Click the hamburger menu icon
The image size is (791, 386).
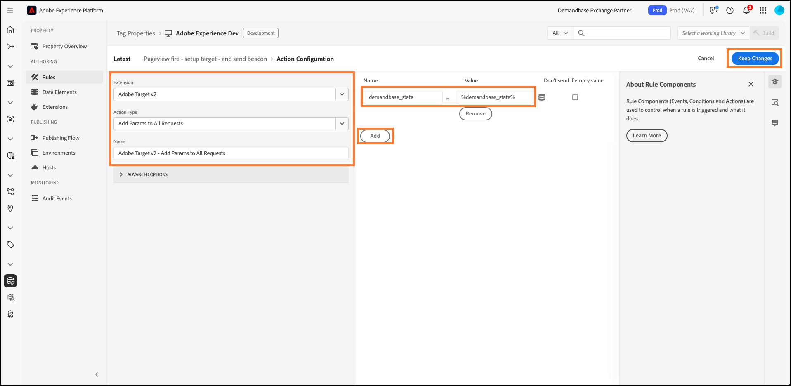[10, 10]
